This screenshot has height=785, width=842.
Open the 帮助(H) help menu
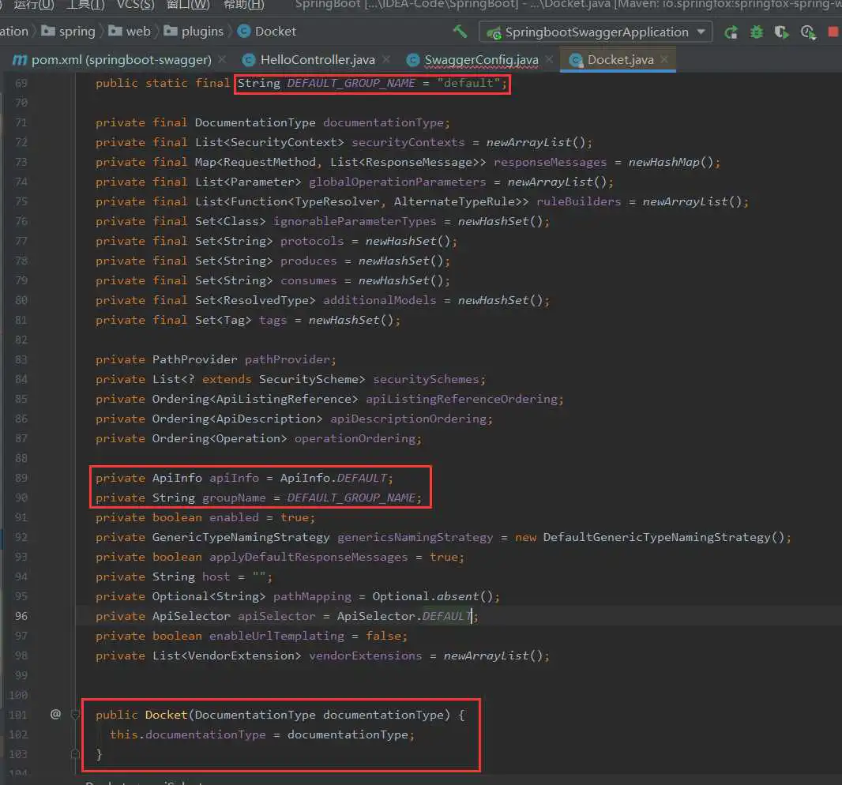[x=243, y=5]
